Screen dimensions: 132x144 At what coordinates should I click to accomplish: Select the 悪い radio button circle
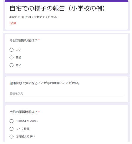11,65
